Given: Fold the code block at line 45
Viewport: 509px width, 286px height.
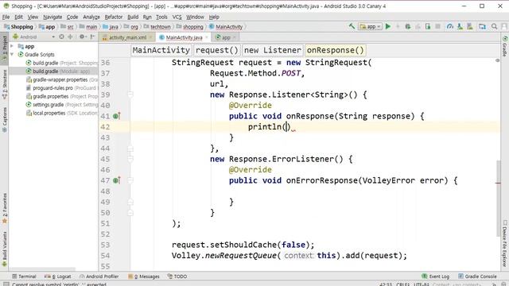Looking at the screenshot, I should (130, 159).
